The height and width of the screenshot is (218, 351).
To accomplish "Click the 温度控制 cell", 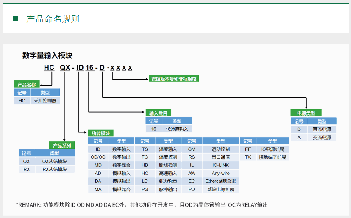I will click(168, 157).
